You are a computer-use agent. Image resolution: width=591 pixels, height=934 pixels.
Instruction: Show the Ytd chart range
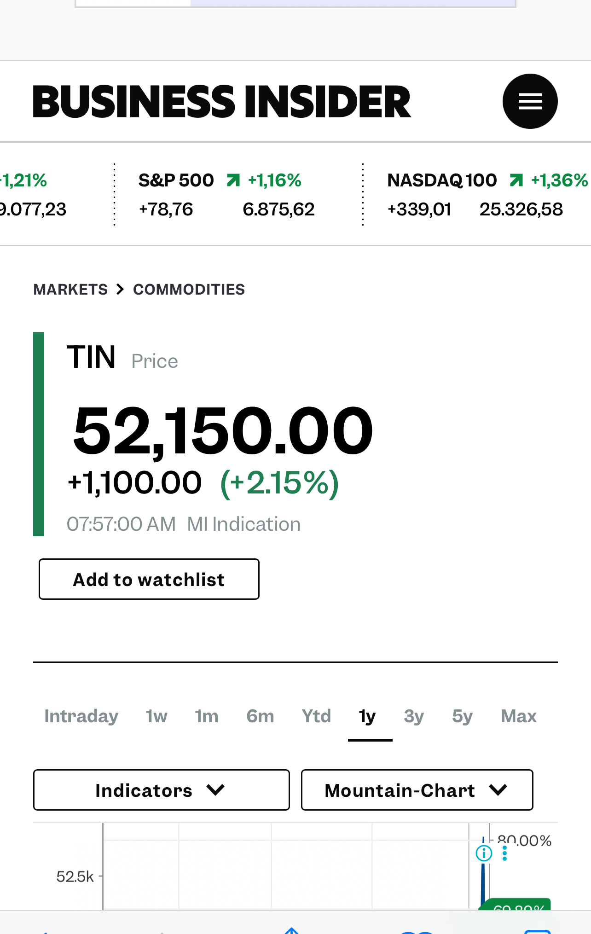[316, 716]
